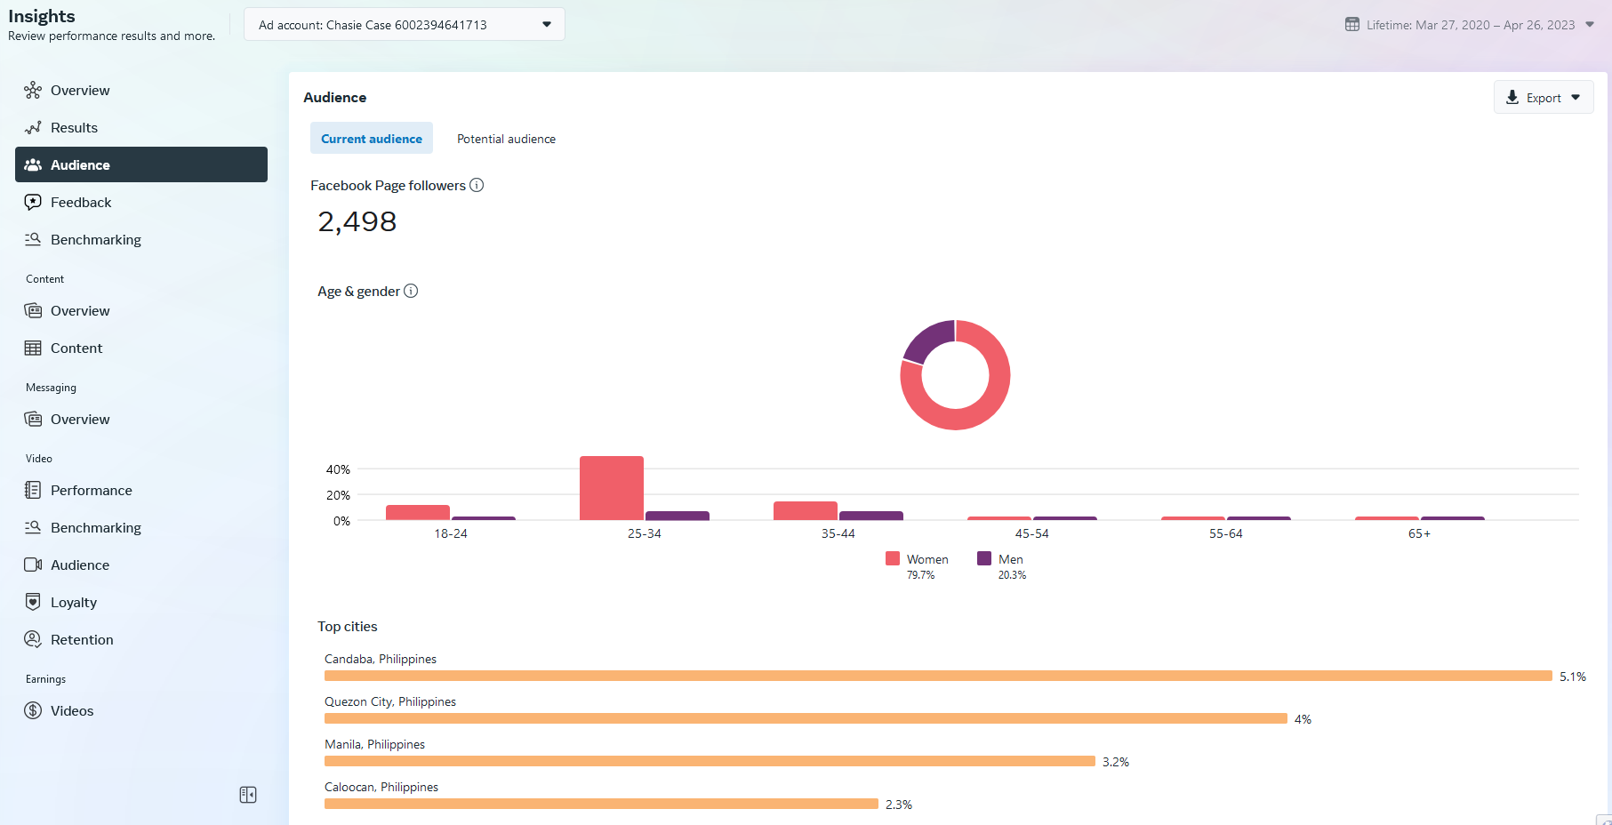Click the Quezon City, Philippines bar
Screen dimensions: 1612x825
pyautogui.click(x=806, y=718)
